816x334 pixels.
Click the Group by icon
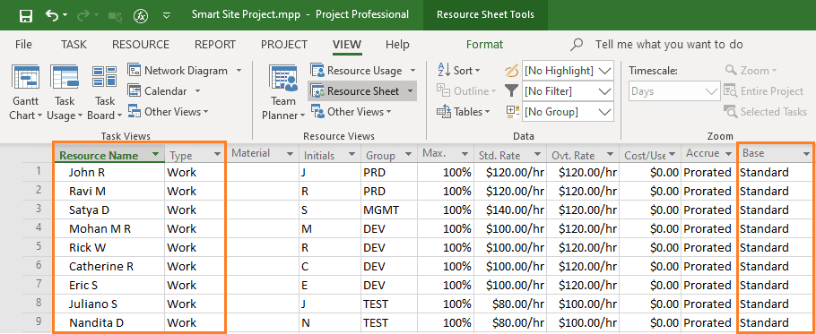(x=512, y=111)
